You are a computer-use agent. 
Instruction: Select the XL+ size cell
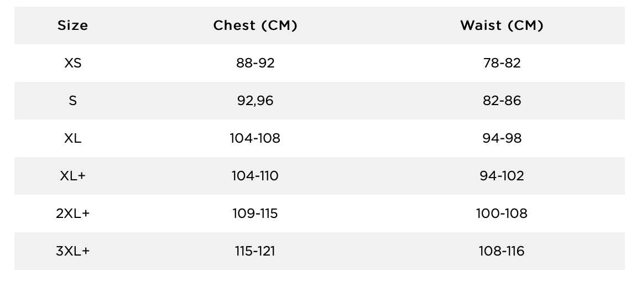coord(72,176)
